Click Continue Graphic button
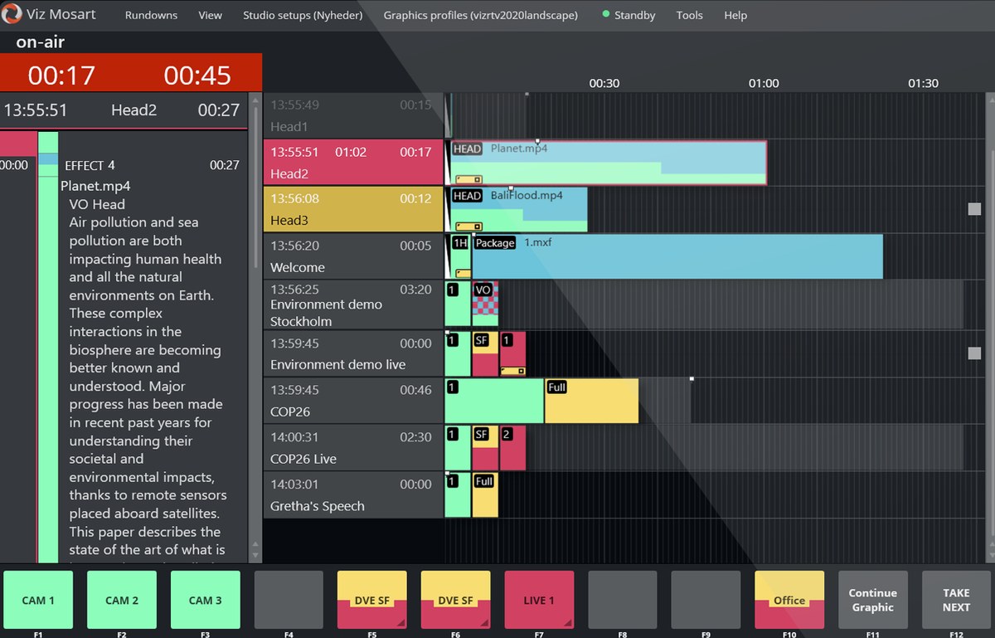The height and width of the screenshot is (638, 995). 873,600
